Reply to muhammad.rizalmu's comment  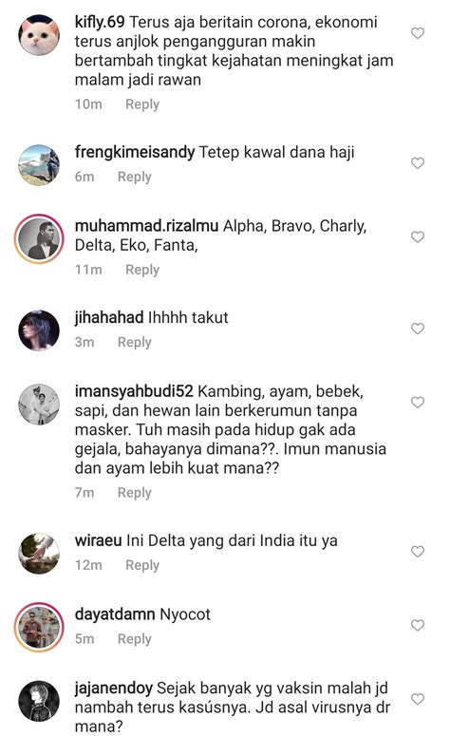142,270
